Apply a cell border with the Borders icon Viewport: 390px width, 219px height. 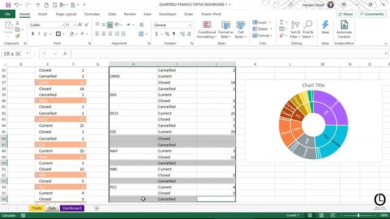pyautogui.click(x=58, y=34)
